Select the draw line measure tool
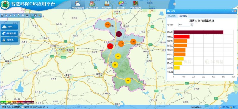Viewport: 238px width, 109px height. click(x=31, y=15)
